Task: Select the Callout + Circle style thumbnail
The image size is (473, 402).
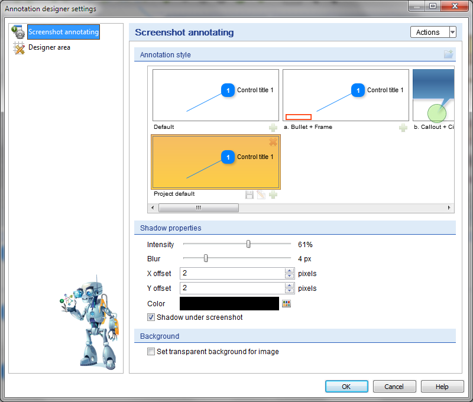Action: coord(433,95)
